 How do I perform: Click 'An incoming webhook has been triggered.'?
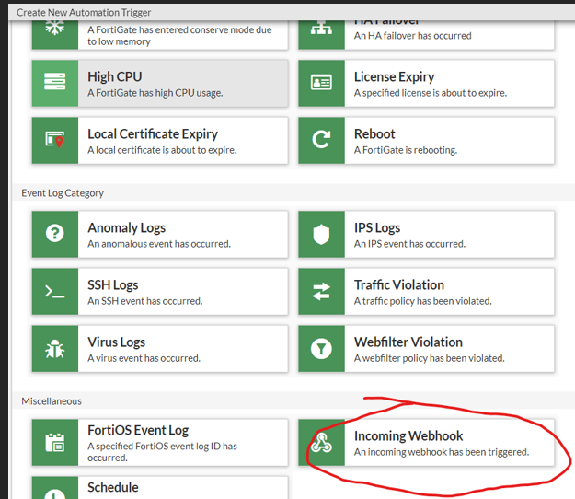[442, 452]
